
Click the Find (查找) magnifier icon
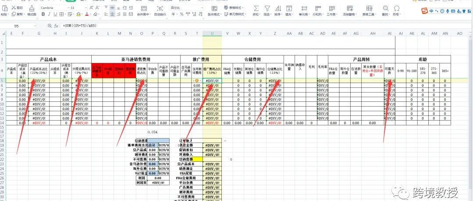(x=385, y=8)
